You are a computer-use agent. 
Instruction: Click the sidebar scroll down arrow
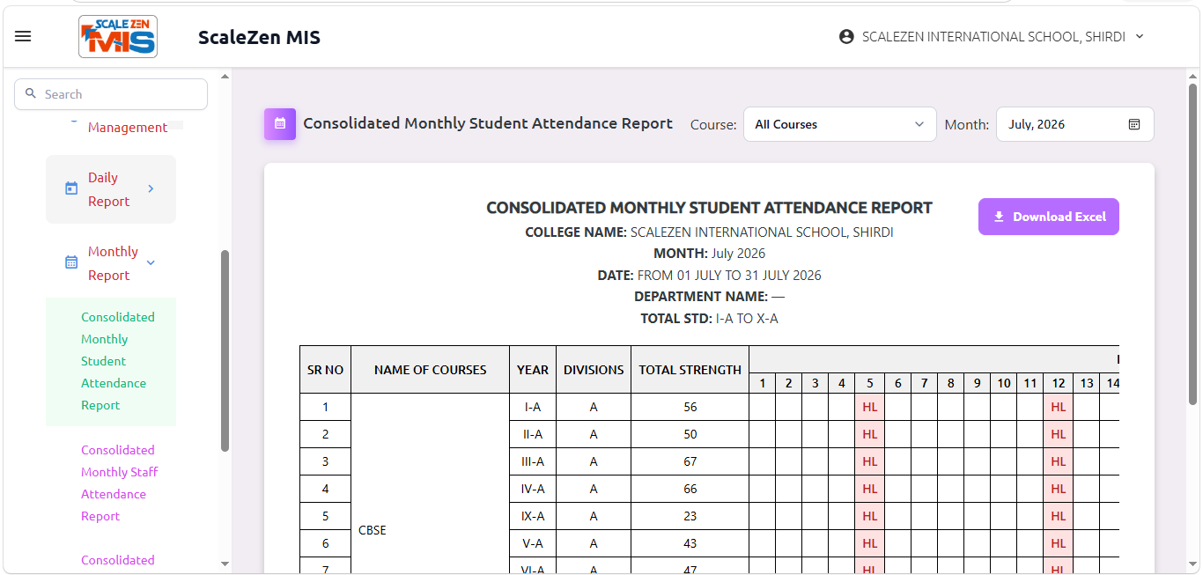click(225, 564)
